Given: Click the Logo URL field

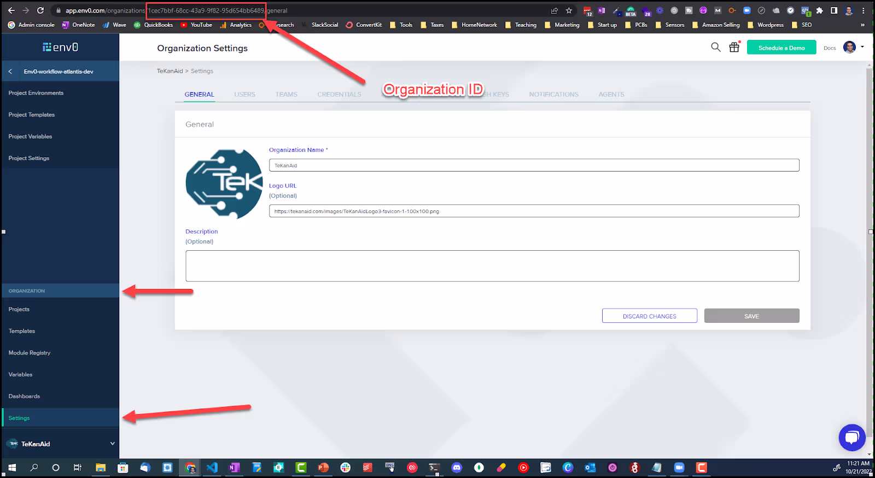Looking at the screenshot, I should click(x=534, y=211).
